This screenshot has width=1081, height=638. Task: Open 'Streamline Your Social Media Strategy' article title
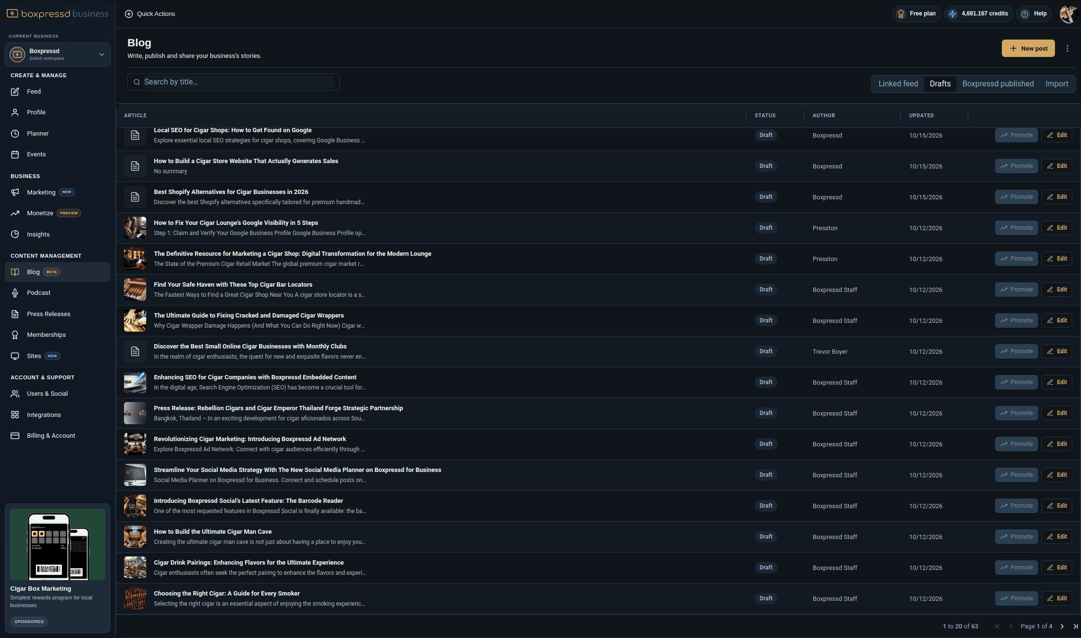(x=297, y=470)
